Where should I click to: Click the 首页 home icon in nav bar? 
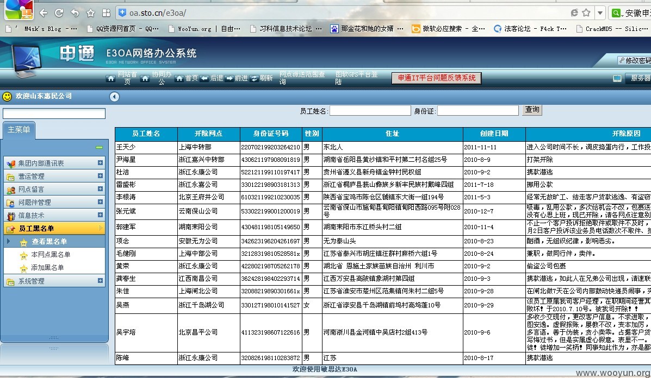point(179,78)
